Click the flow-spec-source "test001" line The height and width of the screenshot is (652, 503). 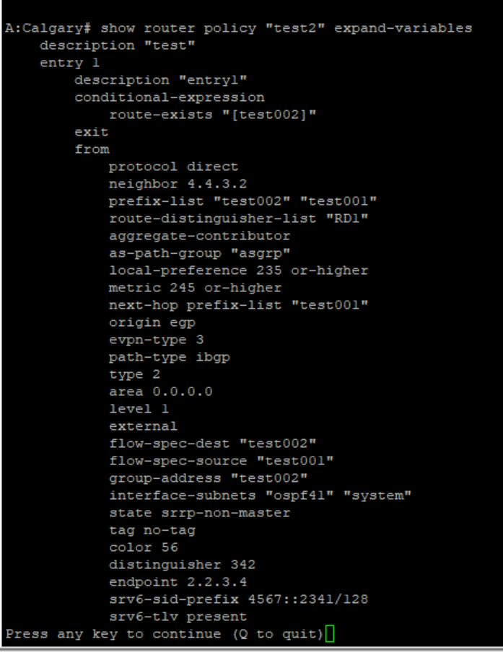coord(222,461)
